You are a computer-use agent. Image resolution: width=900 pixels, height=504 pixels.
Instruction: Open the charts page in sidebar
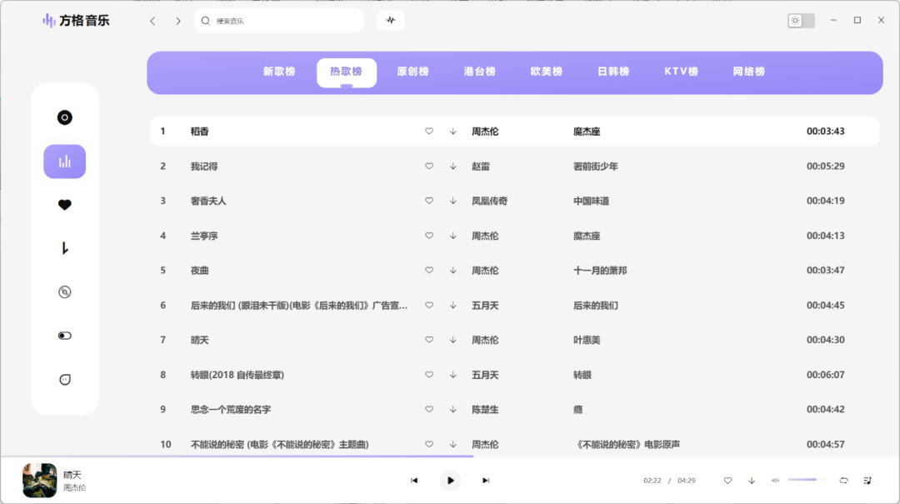click(x=65, y=162)
